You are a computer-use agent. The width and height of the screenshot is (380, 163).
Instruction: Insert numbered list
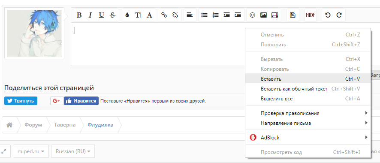pos(215,15)
